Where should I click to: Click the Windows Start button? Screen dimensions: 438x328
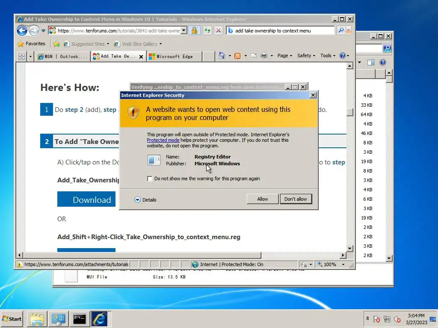(12, 319)
